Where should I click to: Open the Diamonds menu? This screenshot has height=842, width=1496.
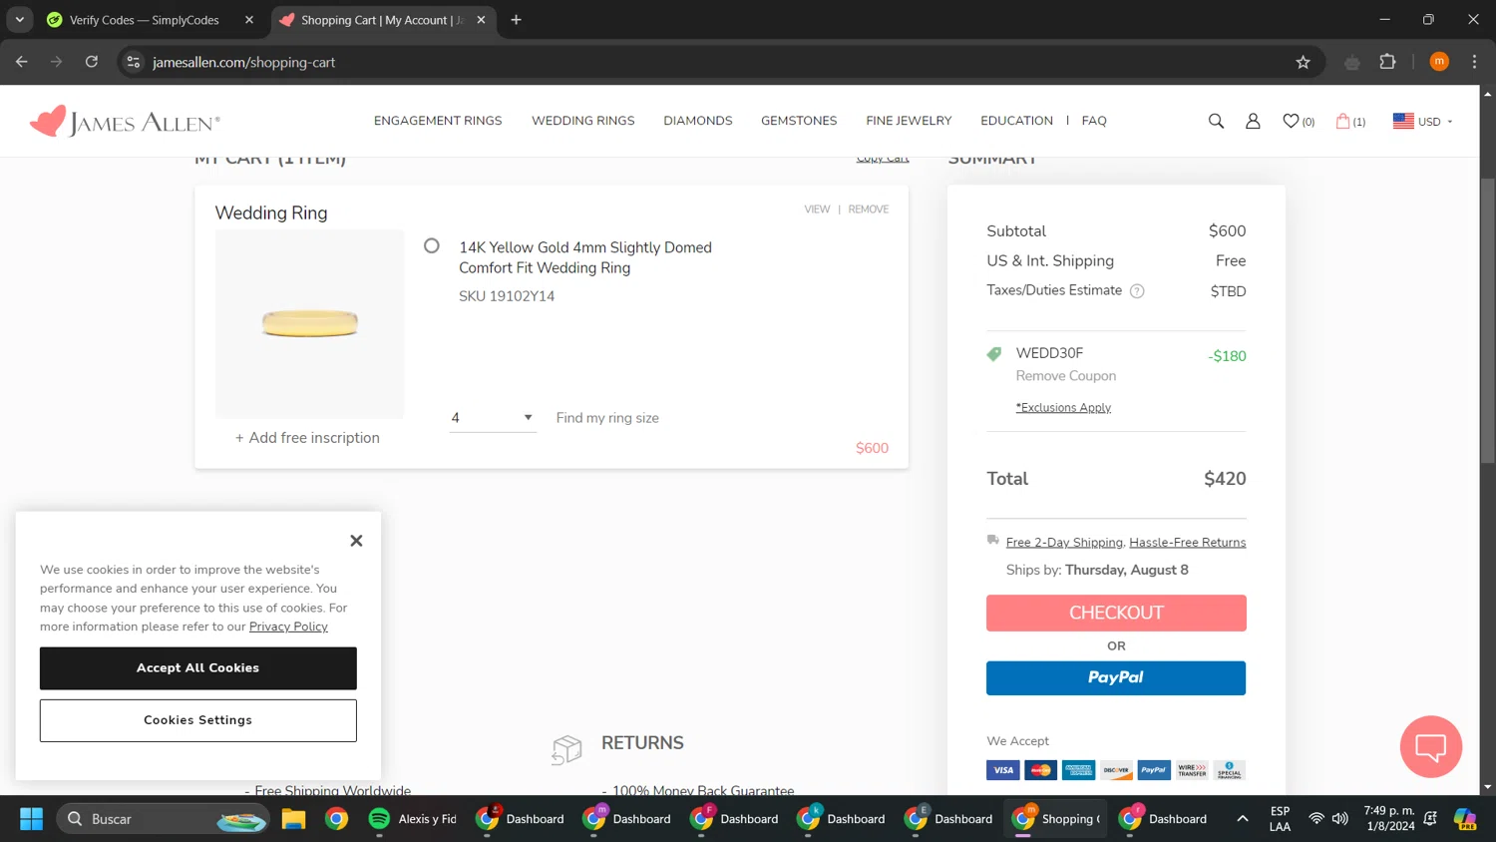coord(698,121)
